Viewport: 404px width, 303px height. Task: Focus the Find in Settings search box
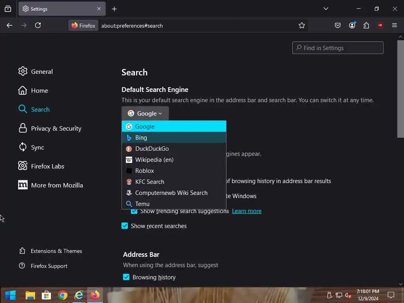click(x=338, y=48)
